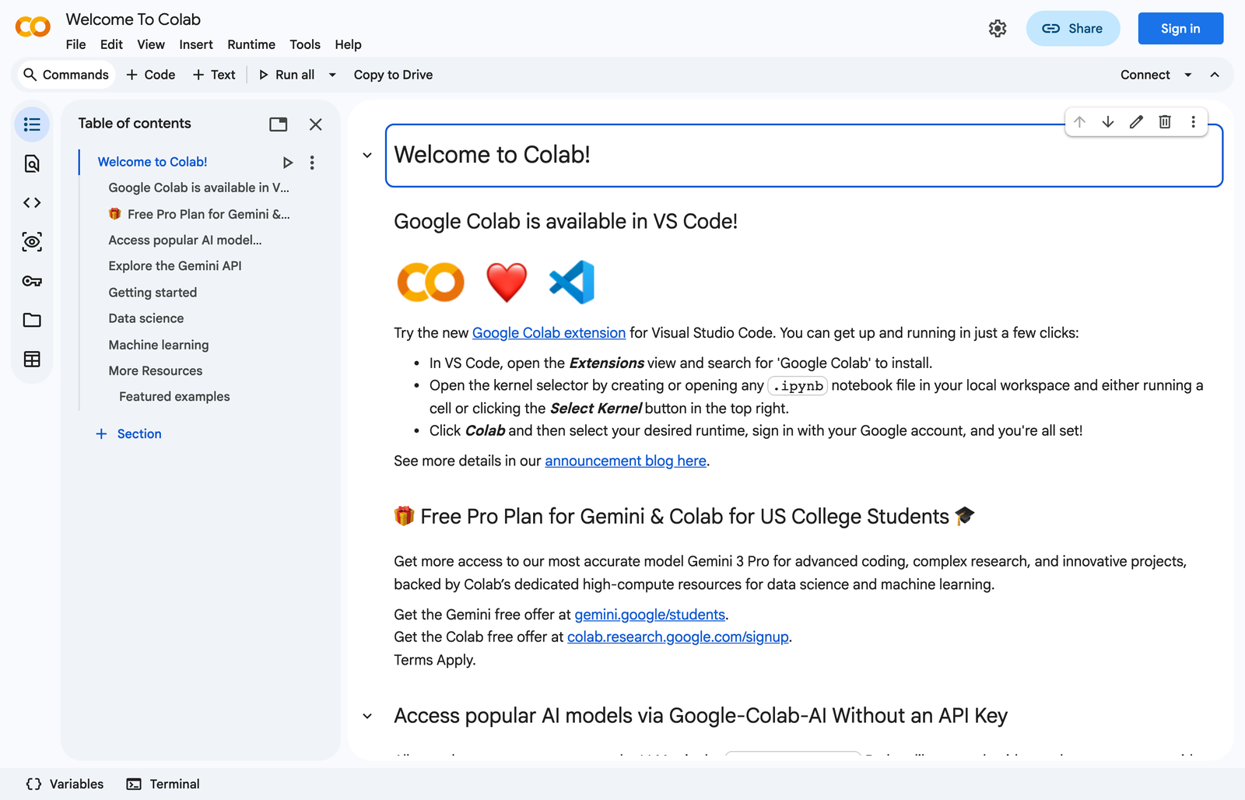Open the Variables pane at bottom bar

coord(63,784)
